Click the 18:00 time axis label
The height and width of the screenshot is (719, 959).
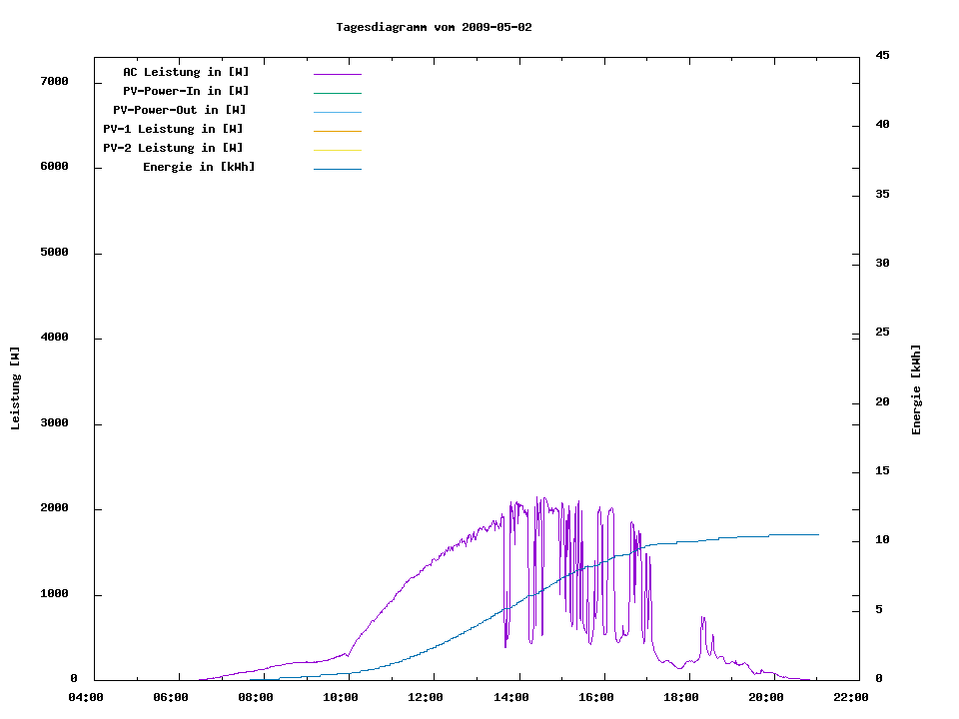[680, 697]
